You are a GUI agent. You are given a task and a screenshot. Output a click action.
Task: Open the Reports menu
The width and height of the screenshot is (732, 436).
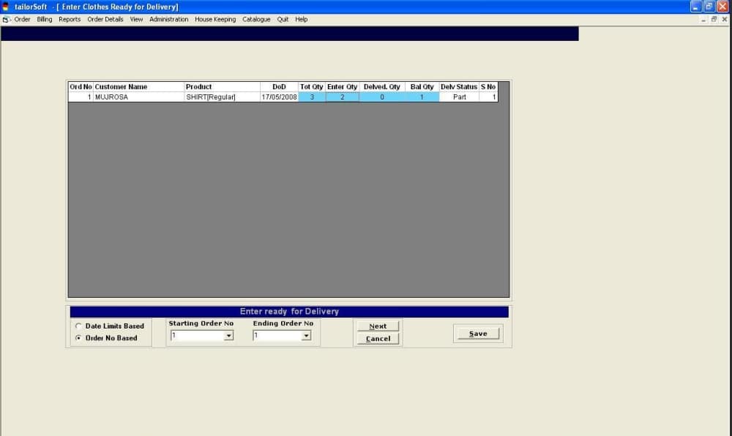[70, 20]
